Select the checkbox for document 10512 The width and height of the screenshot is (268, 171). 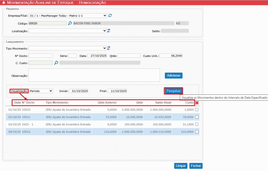pos(197,132)
